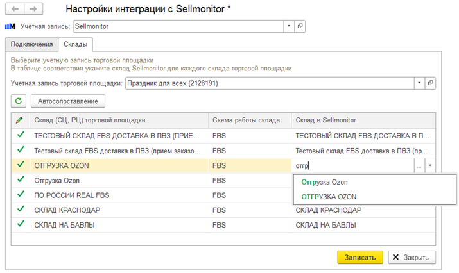Viewport: 459px width, 273px height.
Task: Toggle the green checkmark for ПО РОССИИ REAL FBS
Action: (21, 195)
